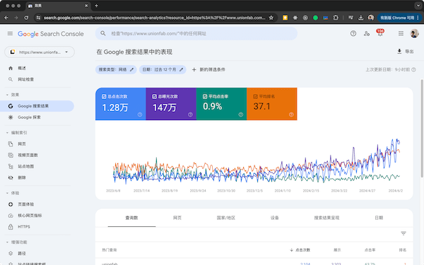Open Google Discover report in sidebar
This screenshot has height=265, width=424.
(29, 117)
